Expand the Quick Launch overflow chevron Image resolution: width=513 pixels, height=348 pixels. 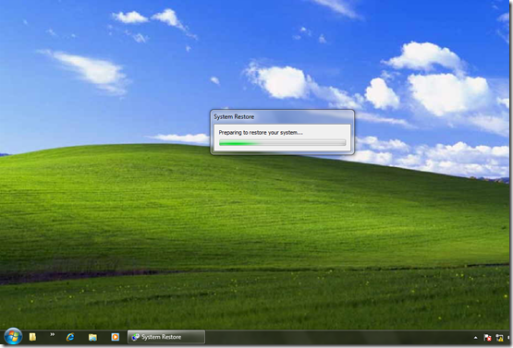52,334
